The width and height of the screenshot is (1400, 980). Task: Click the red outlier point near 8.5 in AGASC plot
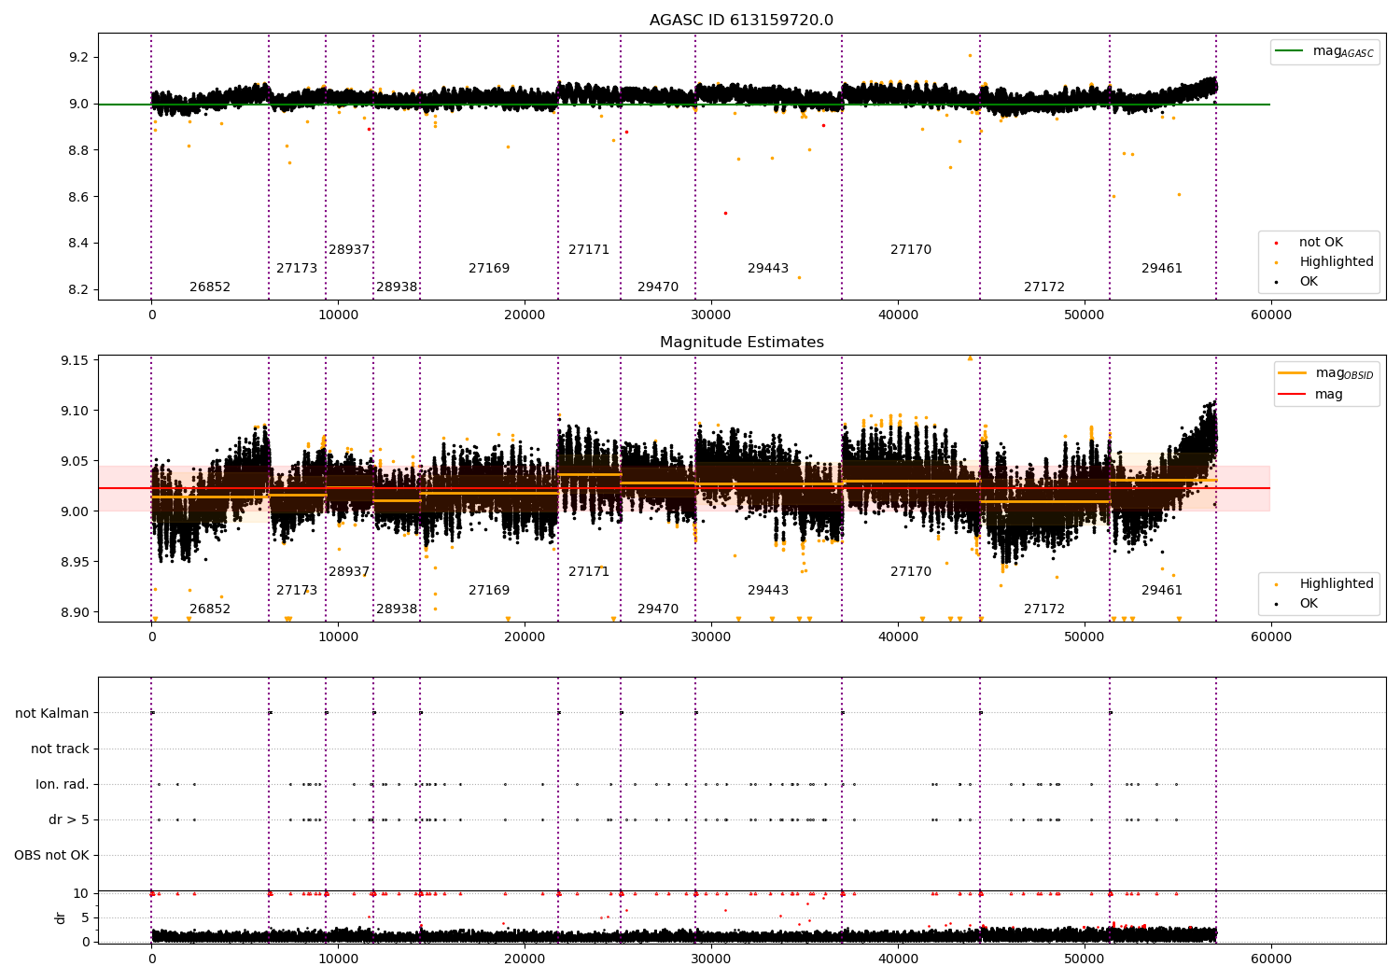coord(725,213)
